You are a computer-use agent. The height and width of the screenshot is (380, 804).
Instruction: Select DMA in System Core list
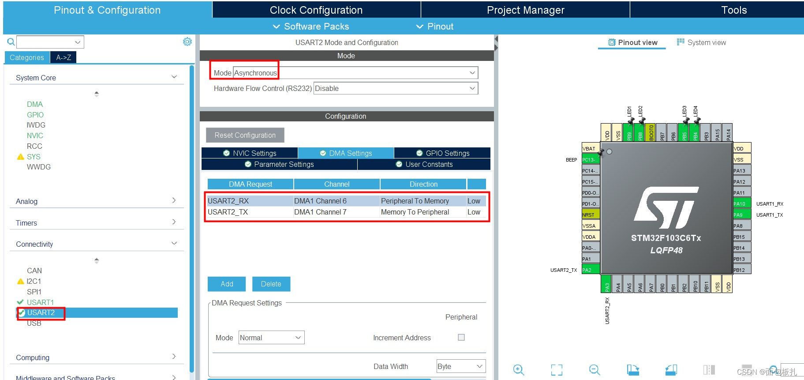pyautogui.click(x=35, y=104)
